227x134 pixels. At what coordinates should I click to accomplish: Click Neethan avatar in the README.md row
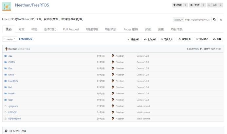coord(113,119)
